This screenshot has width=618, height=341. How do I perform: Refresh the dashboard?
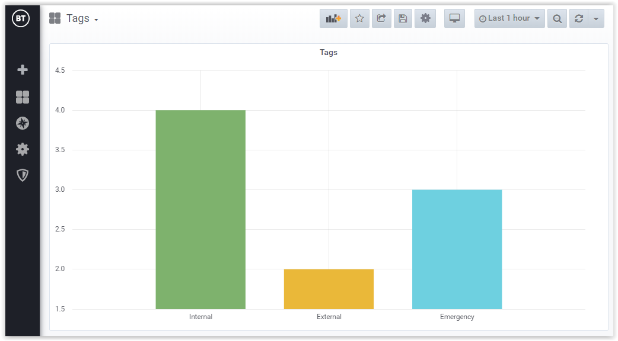579,18
